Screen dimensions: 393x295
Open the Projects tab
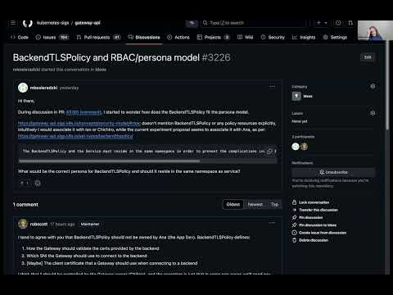[x=213, y=37]
